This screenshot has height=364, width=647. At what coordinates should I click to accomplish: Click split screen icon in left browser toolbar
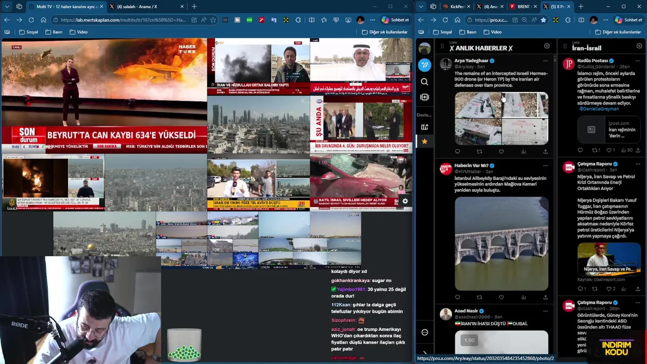311,20
